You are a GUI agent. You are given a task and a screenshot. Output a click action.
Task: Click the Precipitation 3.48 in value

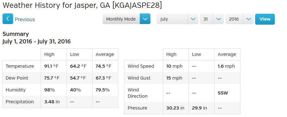coord(52,102)
